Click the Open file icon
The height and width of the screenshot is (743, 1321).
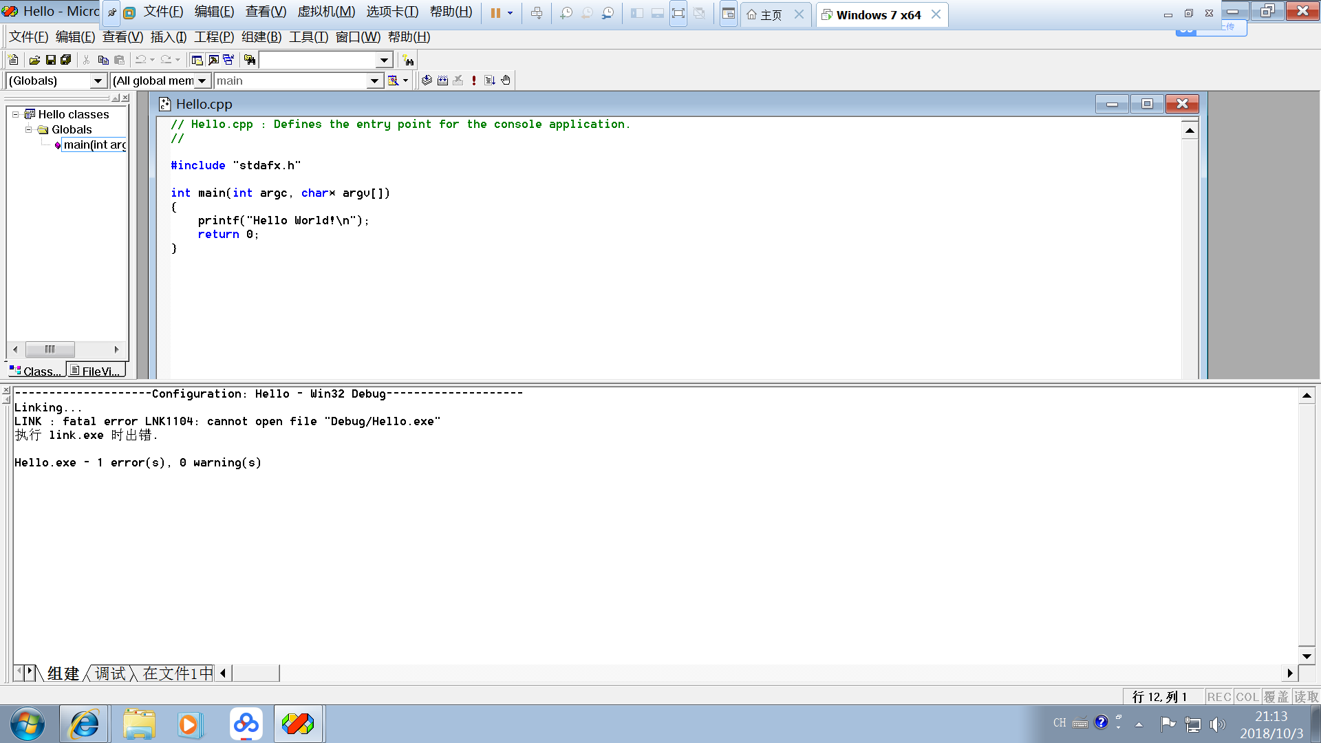click(x=34, y=61)
